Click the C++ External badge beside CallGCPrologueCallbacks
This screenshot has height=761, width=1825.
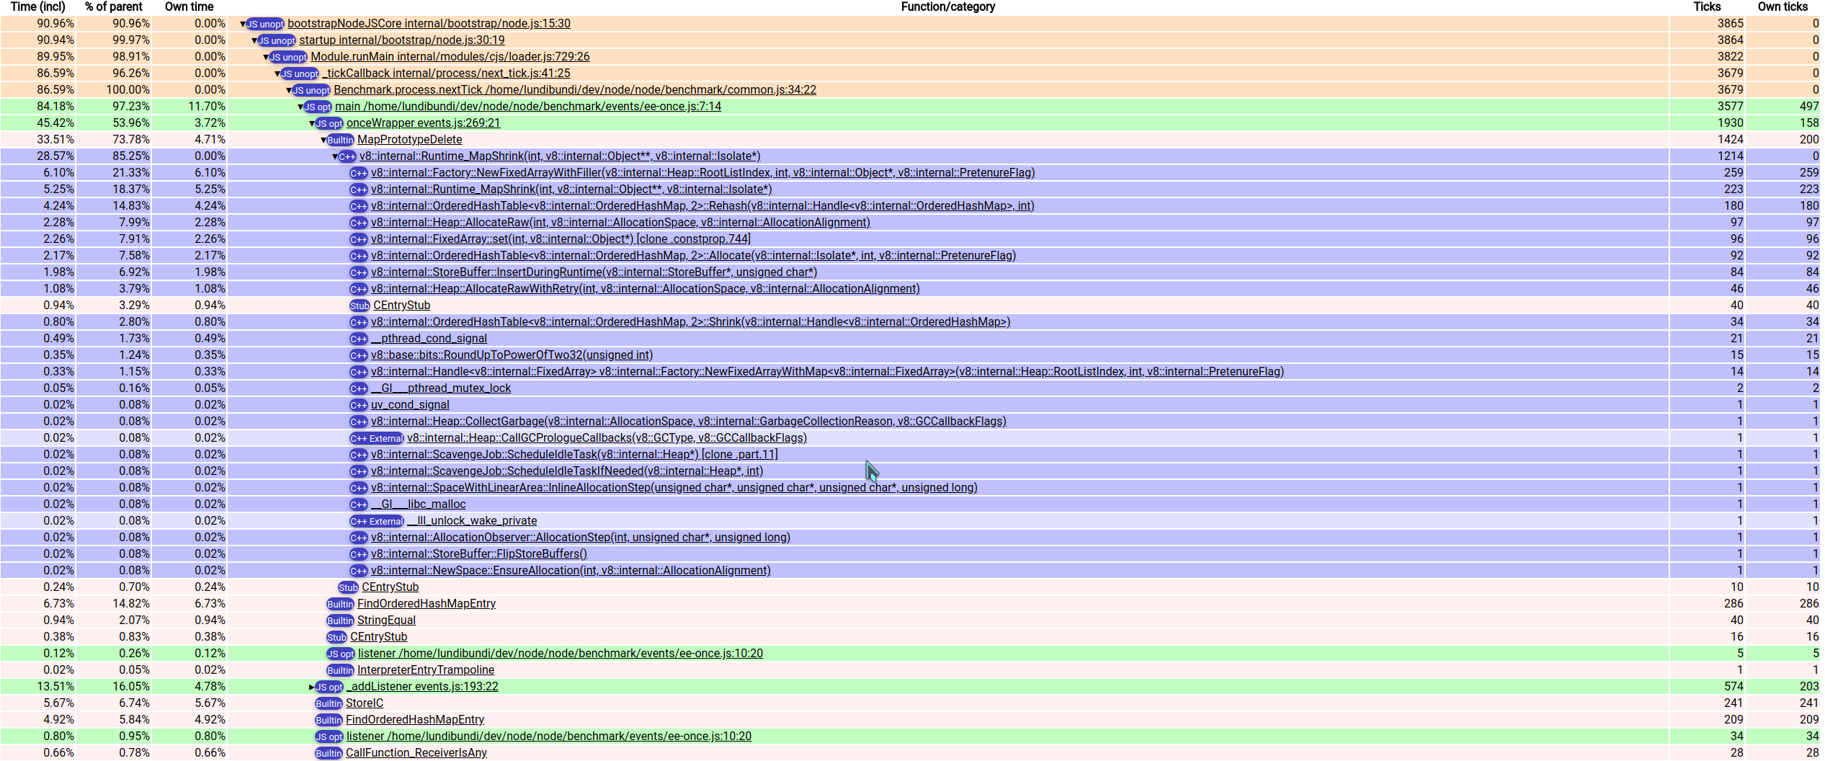[376, 438]
